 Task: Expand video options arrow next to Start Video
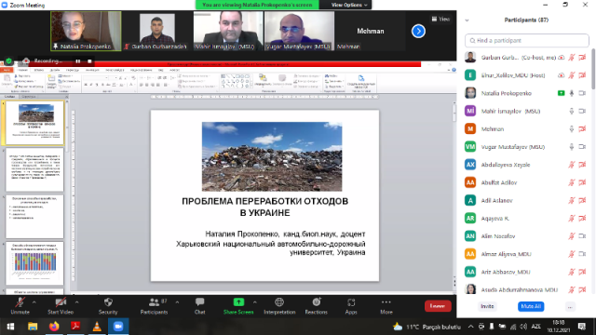(x=77, y=302)
